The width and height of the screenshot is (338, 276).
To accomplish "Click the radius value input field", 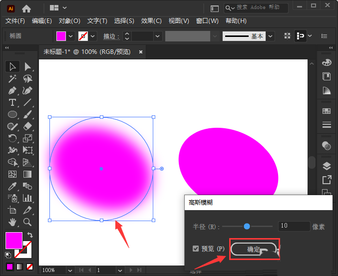I will 294,227.
